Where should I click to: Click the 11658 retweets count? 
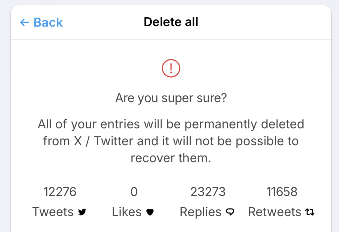[x=282, y=192]
